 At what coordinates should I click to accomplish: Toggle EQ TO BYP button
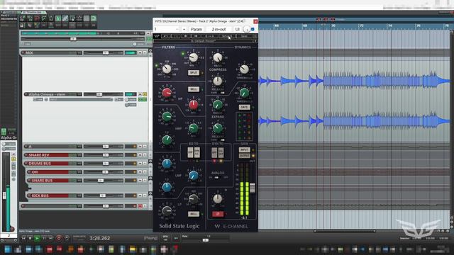pos(190,152)
